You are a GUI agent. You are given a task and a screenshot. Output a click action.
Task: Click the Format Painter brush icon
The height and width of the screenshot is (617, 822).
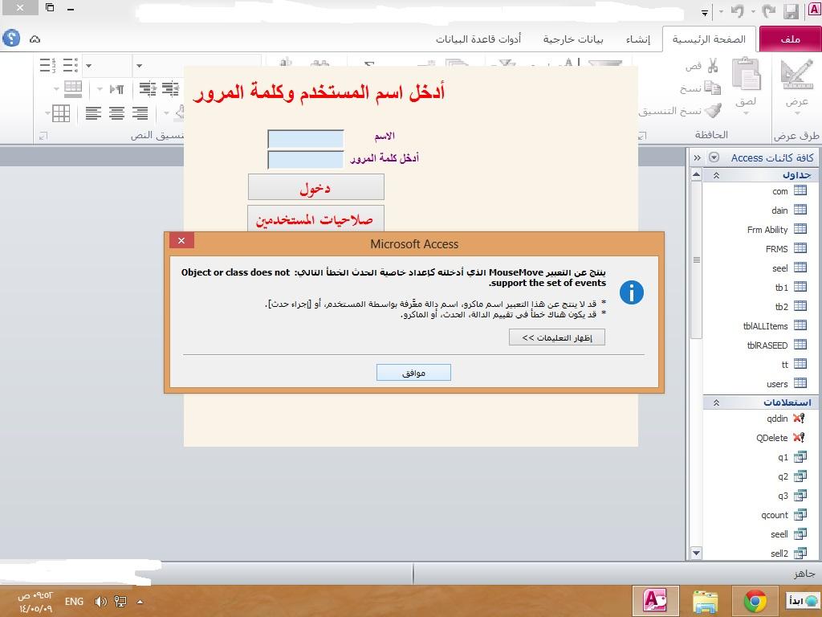(713, 110)
